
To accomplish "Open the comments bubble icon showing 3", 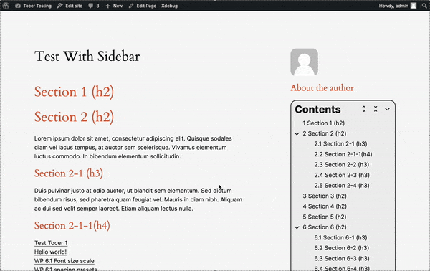I will point(94,6).
